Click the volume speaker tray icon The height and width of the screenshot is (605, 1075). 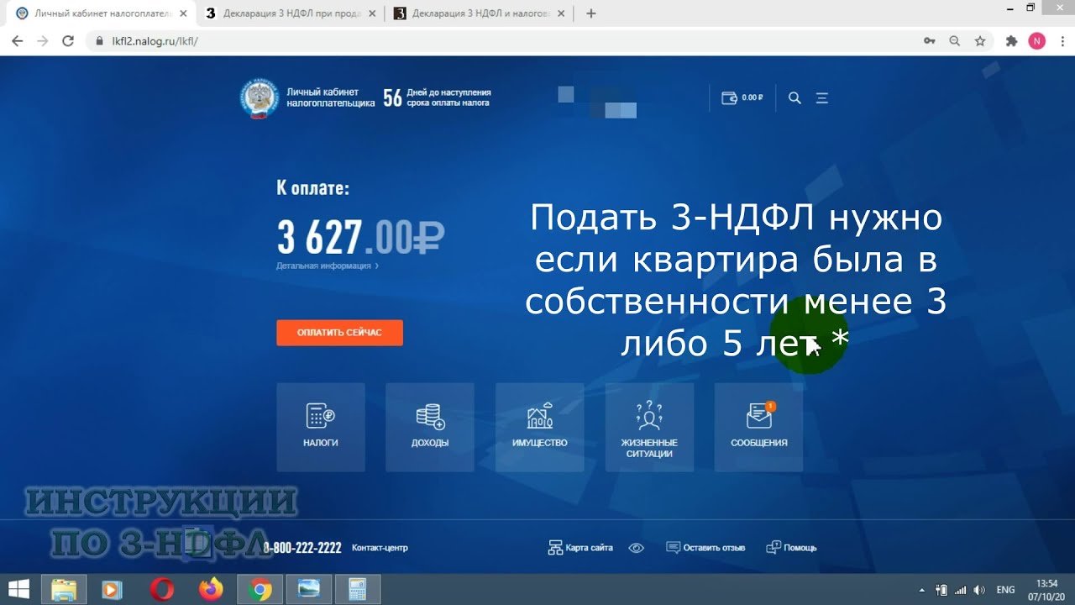[x=979, y=590]
